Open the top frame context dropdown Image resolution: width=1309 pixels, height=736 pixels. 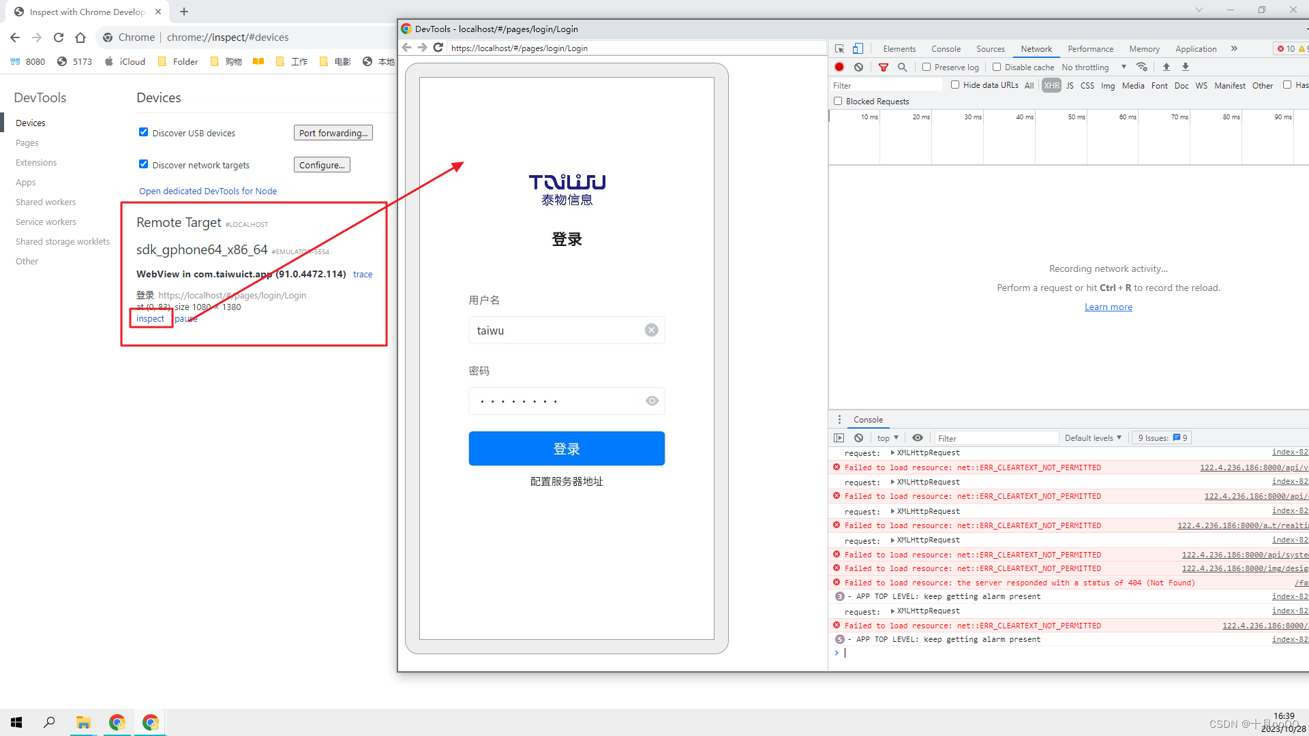(x=886, y=438)
